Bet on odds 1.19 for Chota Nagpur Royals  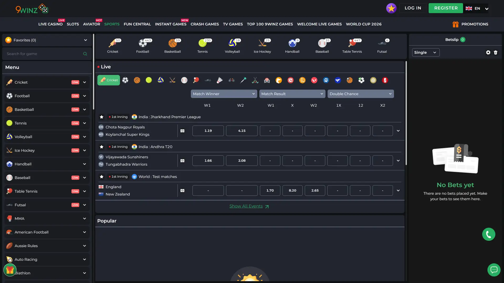(208, 131)
